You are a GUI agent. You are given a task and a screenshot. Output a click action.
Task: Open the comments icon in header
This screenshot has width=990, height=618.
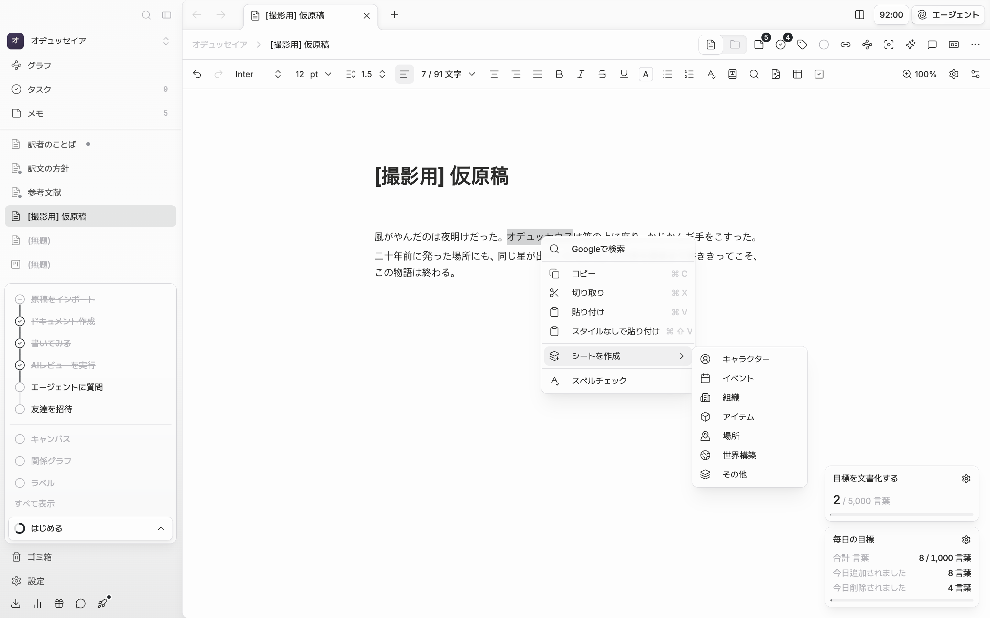(932, 45)
